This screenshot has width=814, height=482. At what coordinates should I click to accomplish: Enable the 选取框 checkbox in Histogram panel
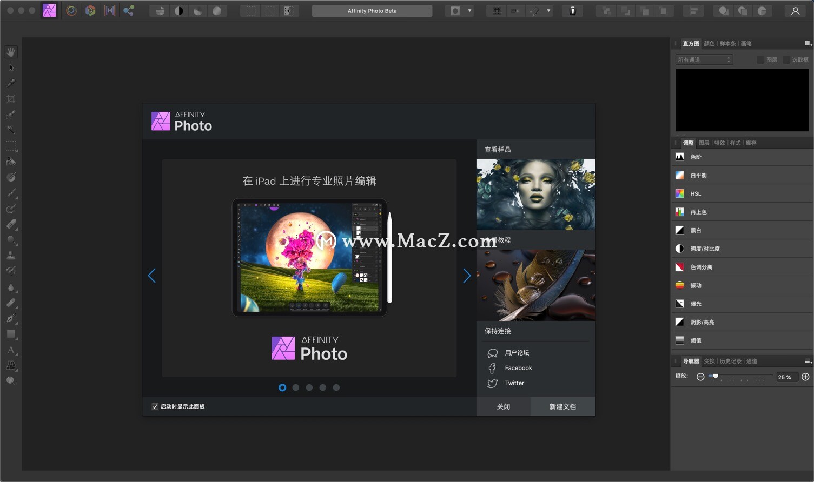787,59
